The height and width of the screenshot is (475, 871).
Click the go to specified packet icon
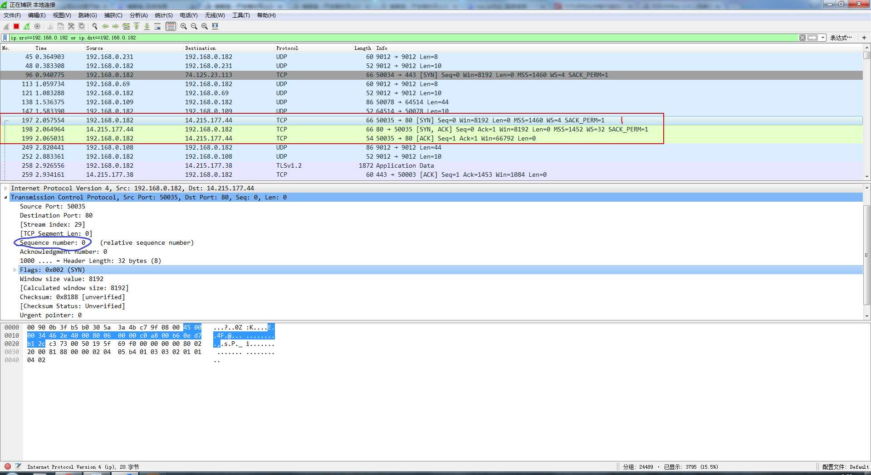pyautogui.click(x=126, y=26)
